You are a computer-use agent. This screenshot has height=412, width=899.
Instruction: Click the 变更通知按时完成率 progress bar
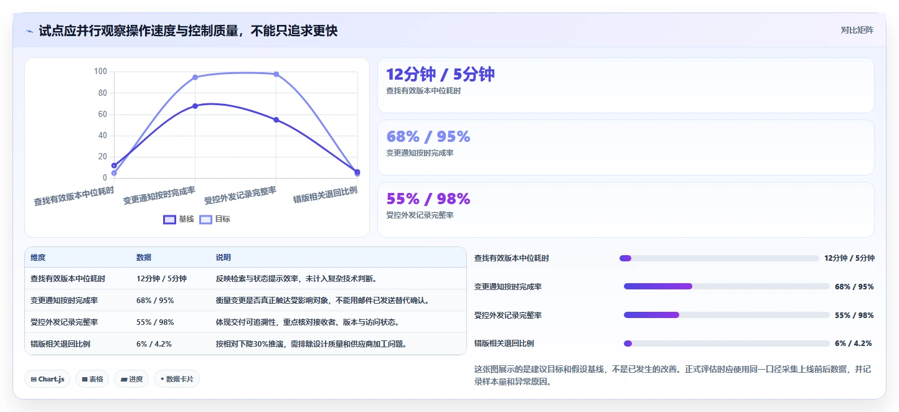(x=727, y=286)
